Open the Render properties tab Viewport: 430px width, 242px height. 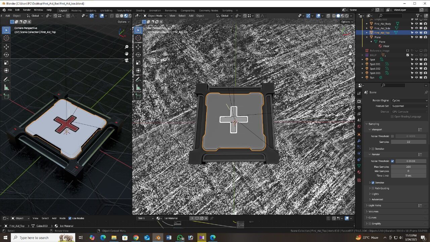(x=359, y=101)
